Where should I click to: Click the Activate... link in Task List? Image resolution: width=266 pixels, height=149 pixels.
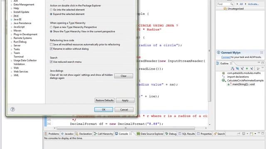pos(254,4)
